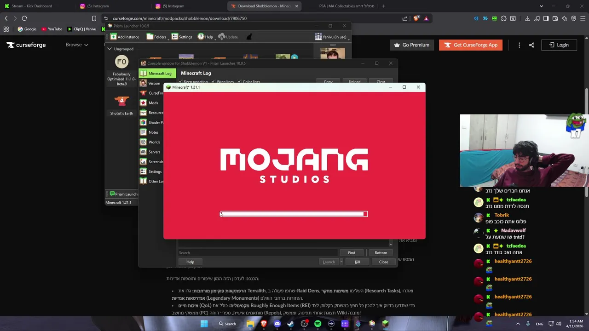Click the CurseForge share icon
The height and width of the screenshot is (331, 589).
point(531,45)
